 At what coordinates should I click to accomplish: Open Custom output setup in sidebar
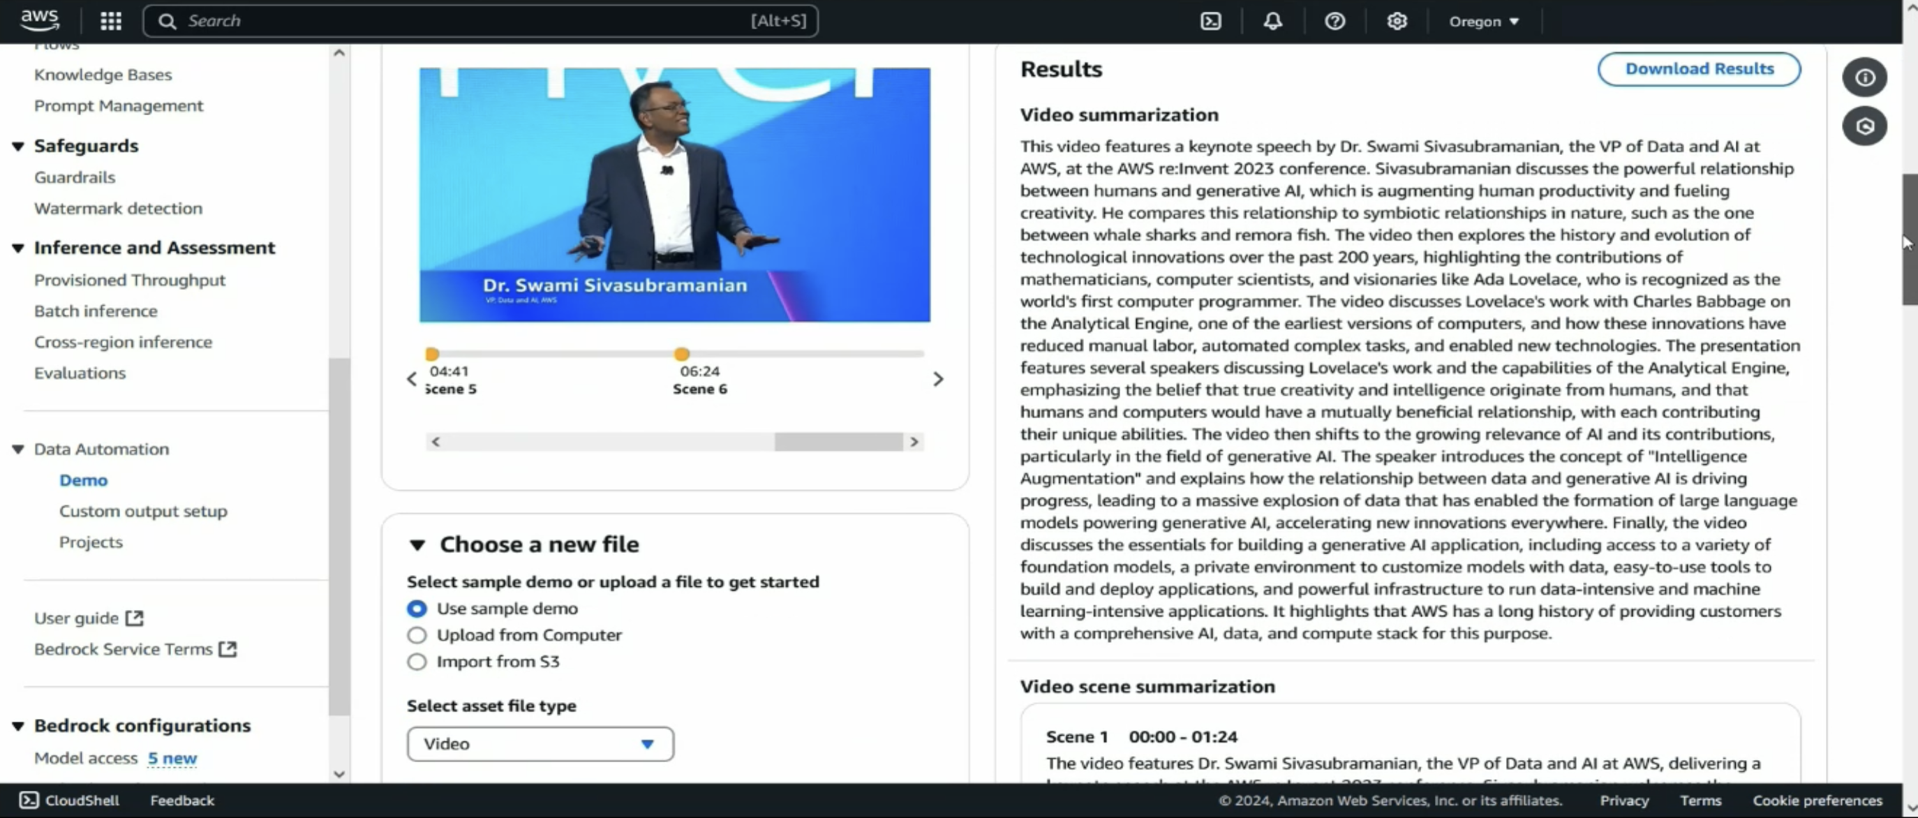[143, 512]
